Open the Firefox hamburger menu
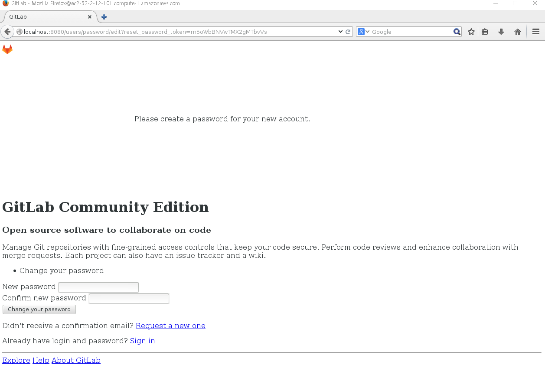 536,32
